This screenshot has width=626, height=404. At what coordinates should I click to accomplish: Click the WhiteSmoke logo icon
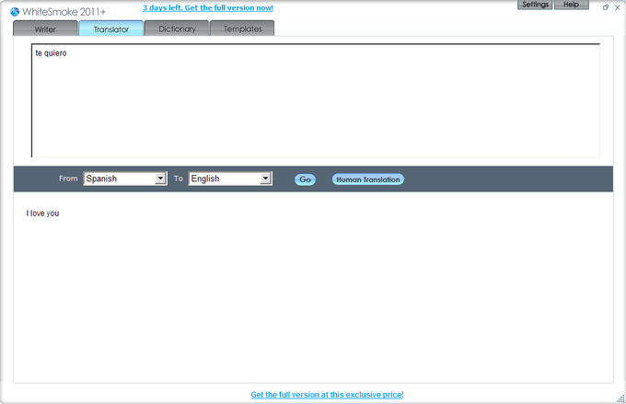coord(15,12)
